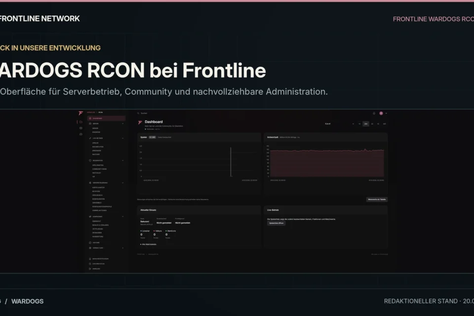Viewport: 474px width, 316px height.
Task: Open Diagnose in the sidebar
Action: point(96,132)
